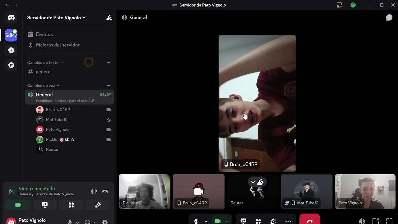The width and height of the screenshot is (398, 224).
Task: Focus MatiTube10's participant tile
Action: pos(307,192)
